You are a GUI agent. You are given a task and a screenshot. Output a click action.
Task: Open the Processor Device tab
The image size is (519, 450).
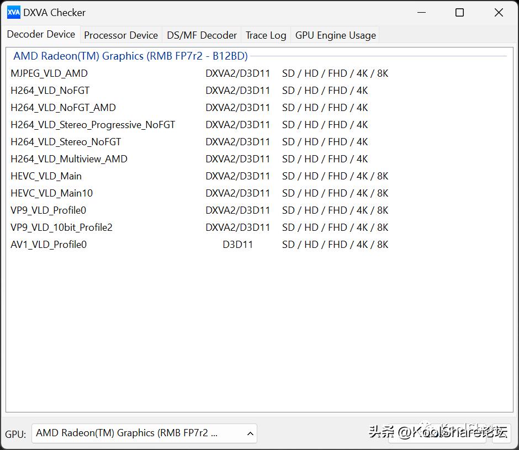pyautogui.click(x=121, y=35)
